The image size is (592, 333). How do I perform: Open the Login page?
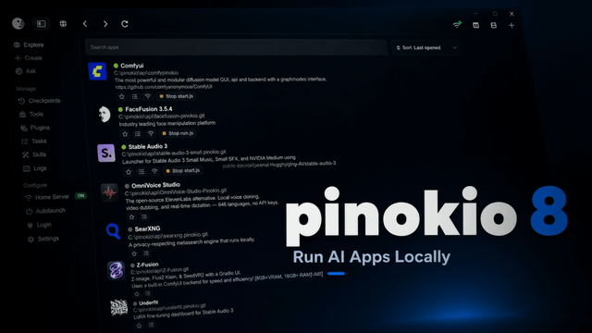point(39,225)
